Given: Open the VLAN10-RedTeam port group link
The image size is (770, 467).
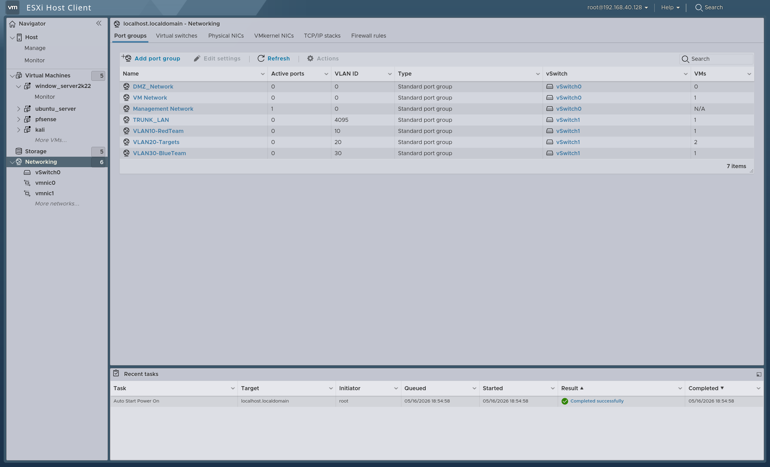Looking at the screenshot, I should [158, 131].
